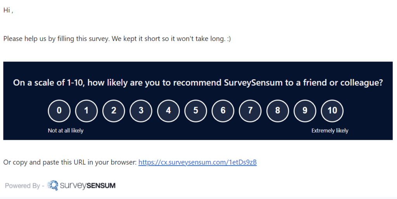
Task: Rate likelihood to recommend as 9
Action: pos(305,110)
